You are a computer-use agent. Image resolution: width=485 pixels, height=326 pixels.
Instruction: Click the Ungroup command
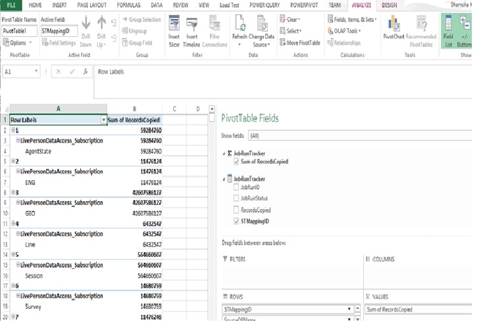[134, 31]
